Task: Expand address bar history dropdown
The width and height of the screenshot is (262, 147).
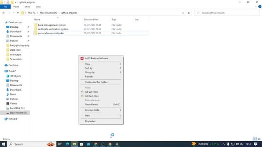Action: tap(183, 13)
